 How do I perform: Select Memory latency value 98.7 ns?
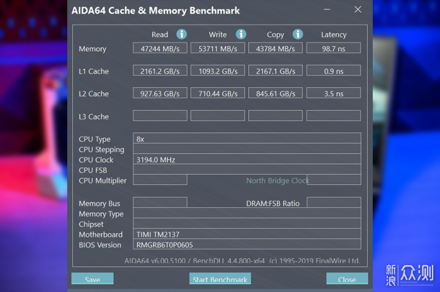click(x=334, y=48)
